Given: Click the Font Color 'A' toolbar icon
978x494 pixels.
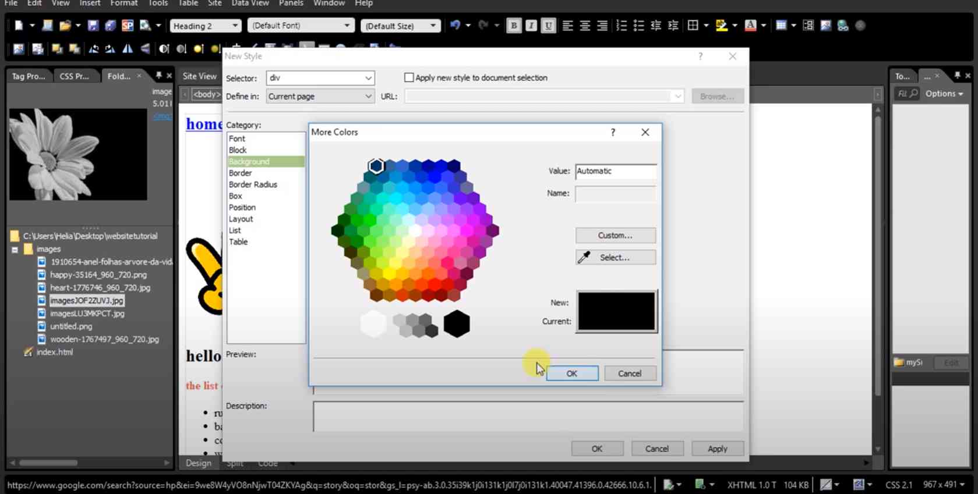Looking at the screenshot, I should click(x=750, y=26).
